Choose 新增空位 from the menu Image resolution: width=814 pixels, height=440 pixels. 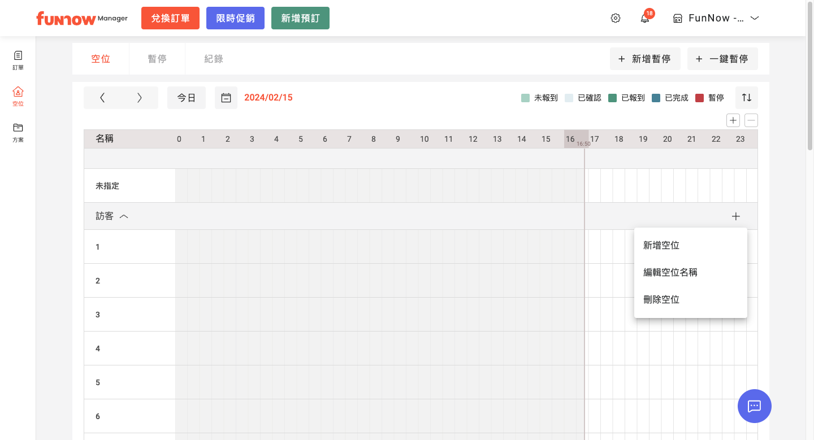(691, 246)
